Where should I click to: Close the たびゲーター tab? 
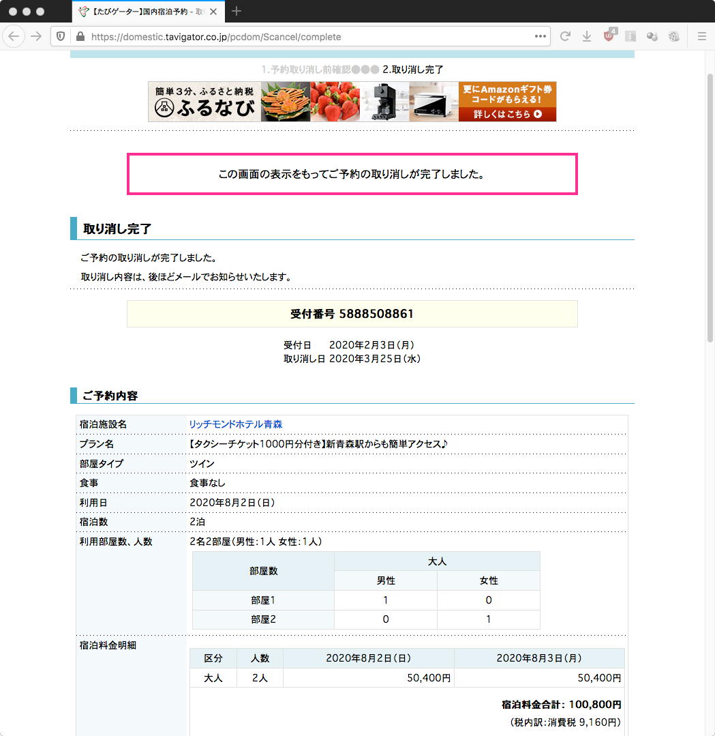pos(213,12)
